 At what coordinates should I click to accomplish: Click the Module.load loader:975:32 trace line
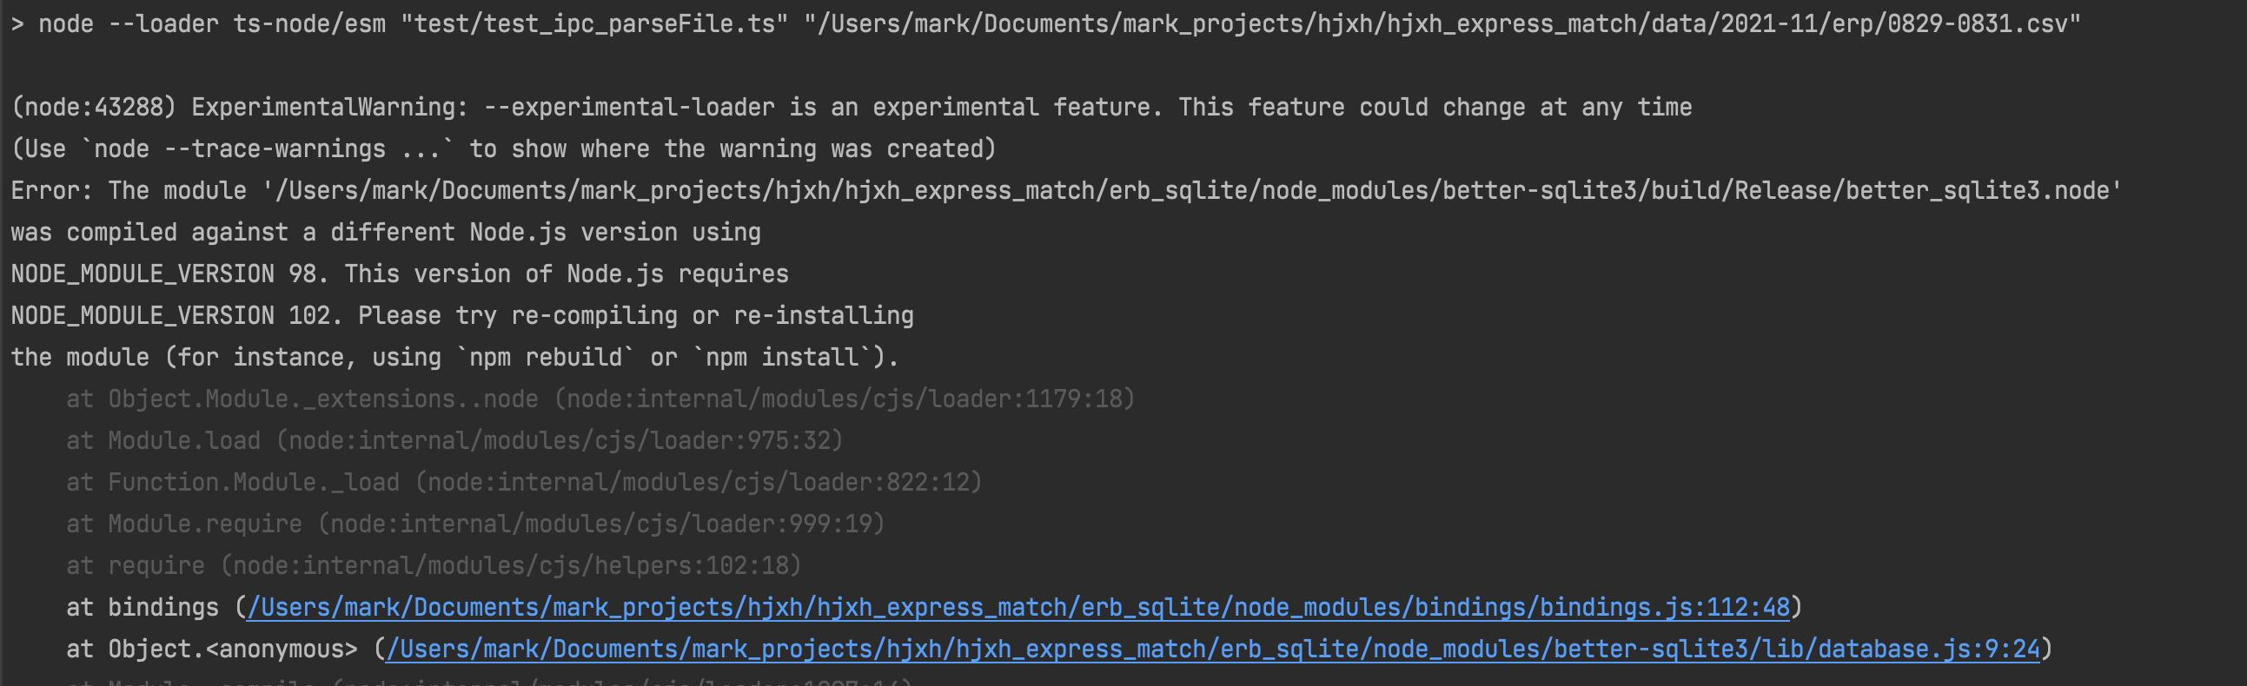coord(455,441)
